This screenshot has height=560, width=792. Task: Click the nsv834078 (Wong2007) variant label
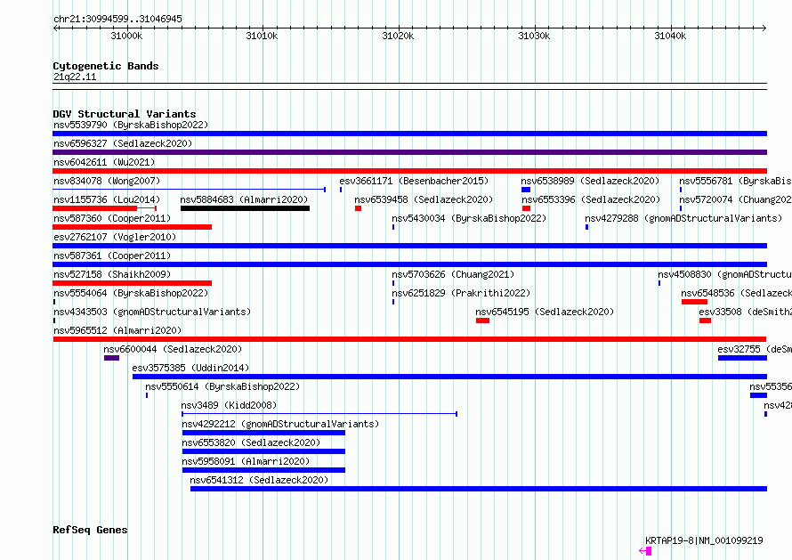tap(107, 181)
